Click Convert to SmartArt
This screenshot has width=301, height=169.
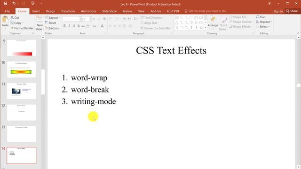pyautogui.click(x=156, y=28)
